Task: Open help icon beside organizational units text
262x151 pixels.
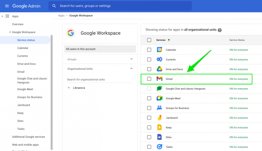Action: (220, 30)
